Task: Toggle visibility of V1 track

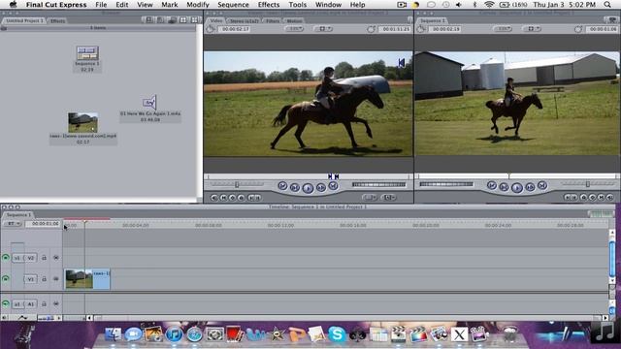Action: (6, 279)
